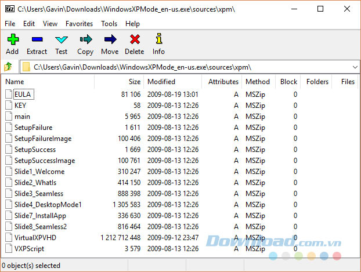Viewport: 361px width, 272px height.
Task: Click the Copy arrow icon
Action: (86, 39)
